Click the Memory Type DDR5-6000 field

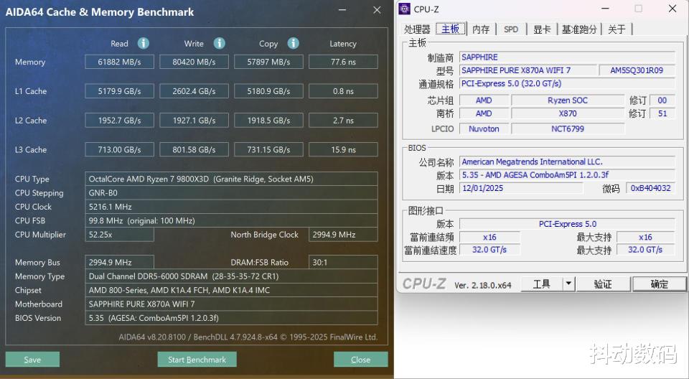coord(231,276)
